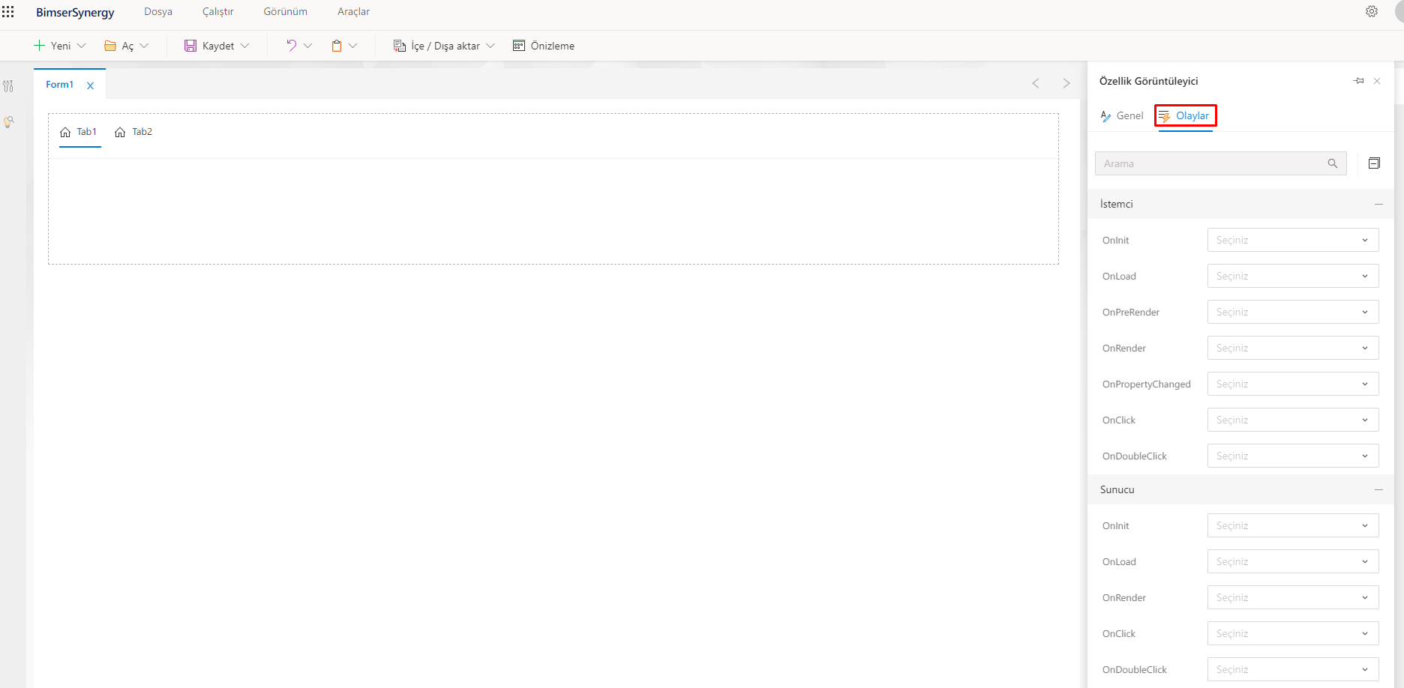The width and height of the screenshot is (1404, 688).
Task: Expand the undo dropdown arrow
Action: 307,46
